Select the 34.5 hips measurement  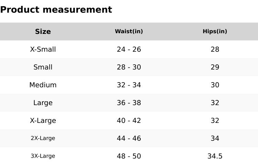click(x=215, y=156)
